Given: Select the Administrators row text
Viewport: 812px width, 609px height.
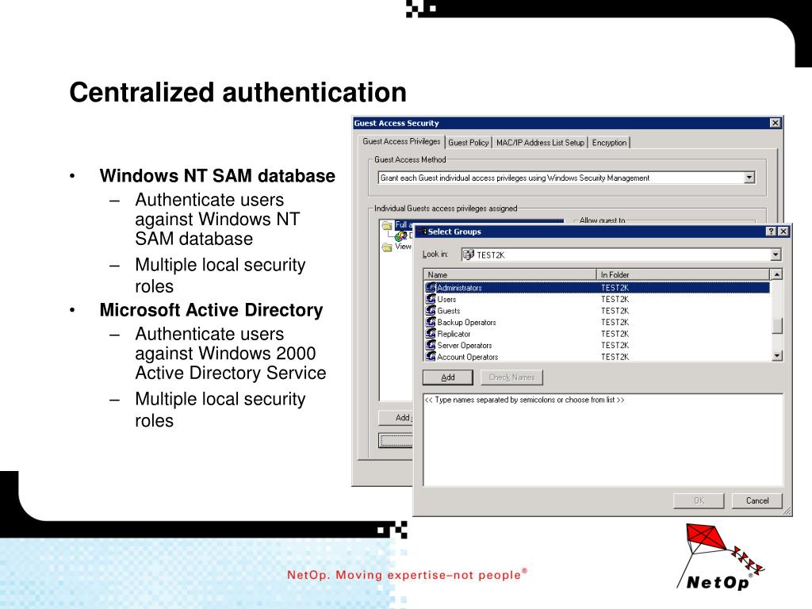Looking at the screenshot, I should [x=459, y=287].
